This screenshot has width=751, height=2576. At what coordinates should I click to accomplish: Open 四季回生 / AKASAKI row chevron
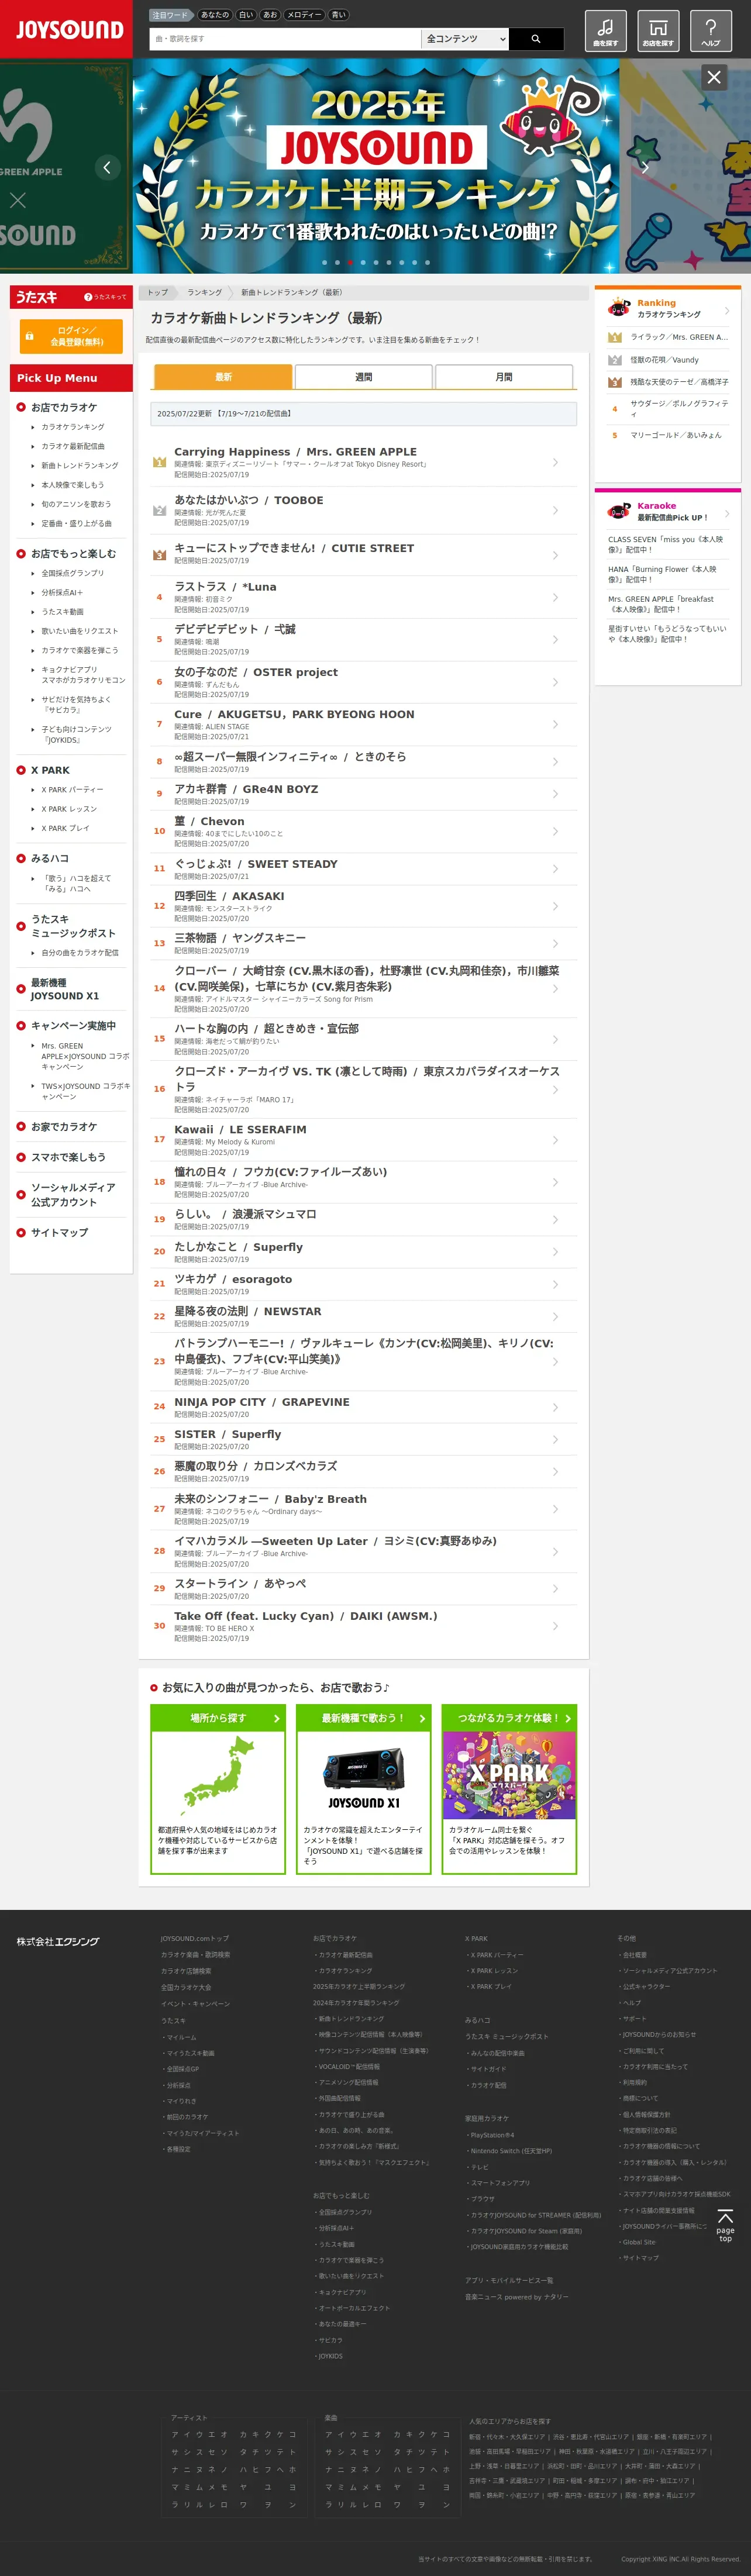tap(555, 906)
